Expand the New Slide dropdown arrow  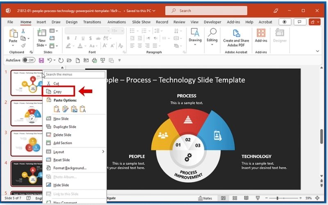(46, 45)
